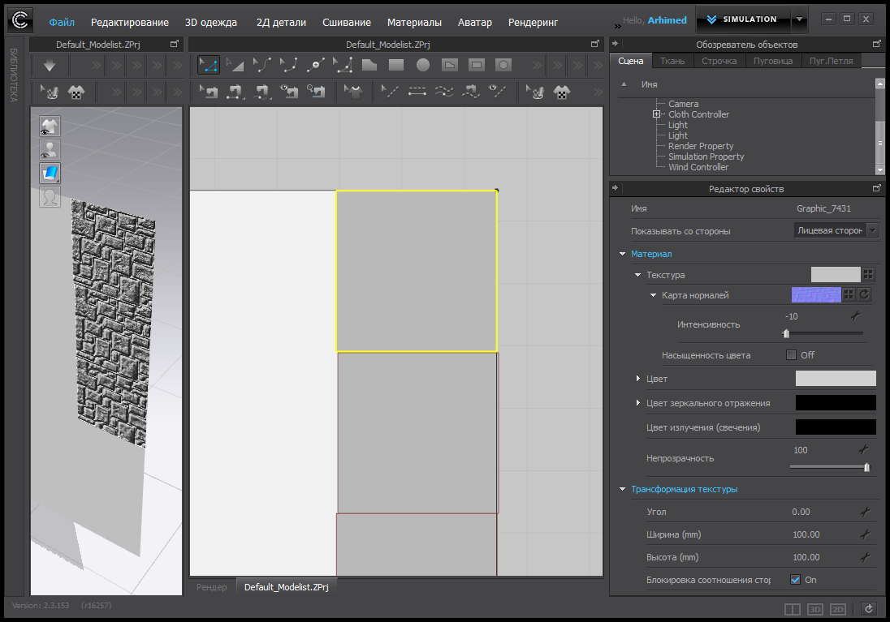890x622 pixels.
Task: Switch to the Ткань tab
Action: pos(672,61)
